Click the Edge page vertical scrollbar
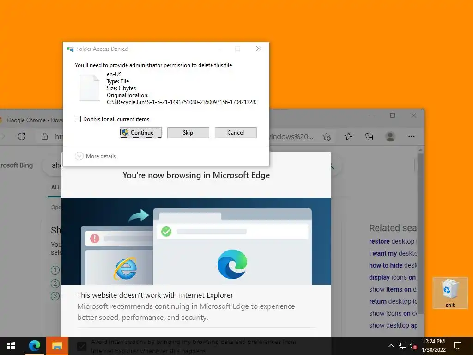 tap(420, 233)
